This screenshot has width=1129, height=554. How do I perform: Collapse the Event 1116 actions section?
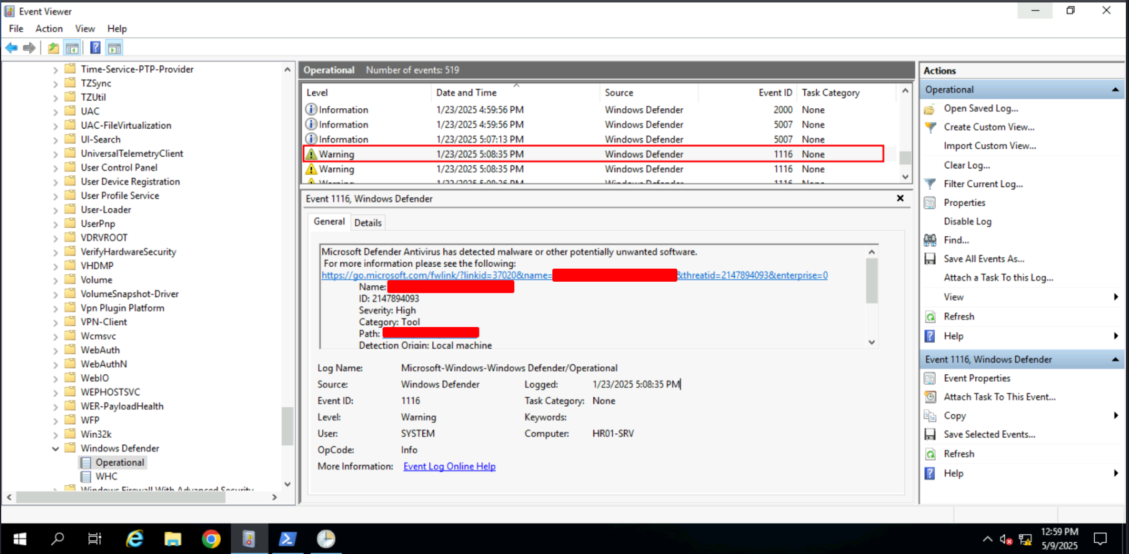click(x=1115, y=359)
